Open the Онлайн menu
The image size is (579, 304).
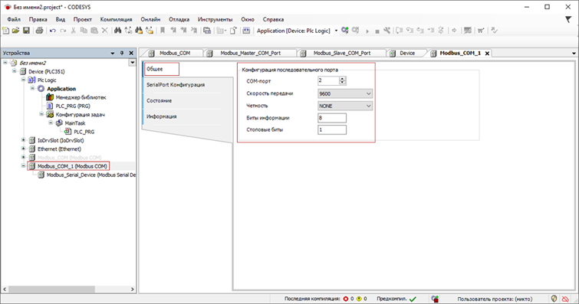(x=150, y=19)
